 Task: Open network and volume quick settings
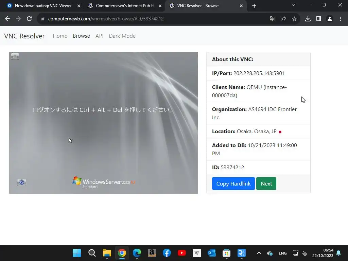[x=300, y=253]
